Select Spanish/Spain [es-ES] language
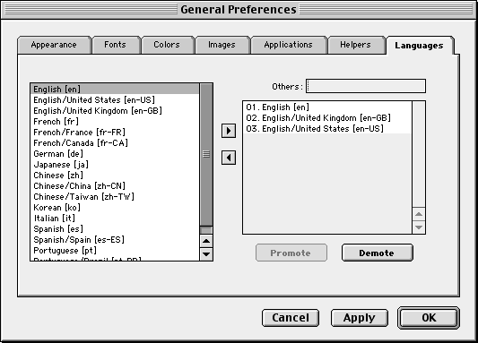The width and height of the screenshot is (478, 343). tap(115, 239)
